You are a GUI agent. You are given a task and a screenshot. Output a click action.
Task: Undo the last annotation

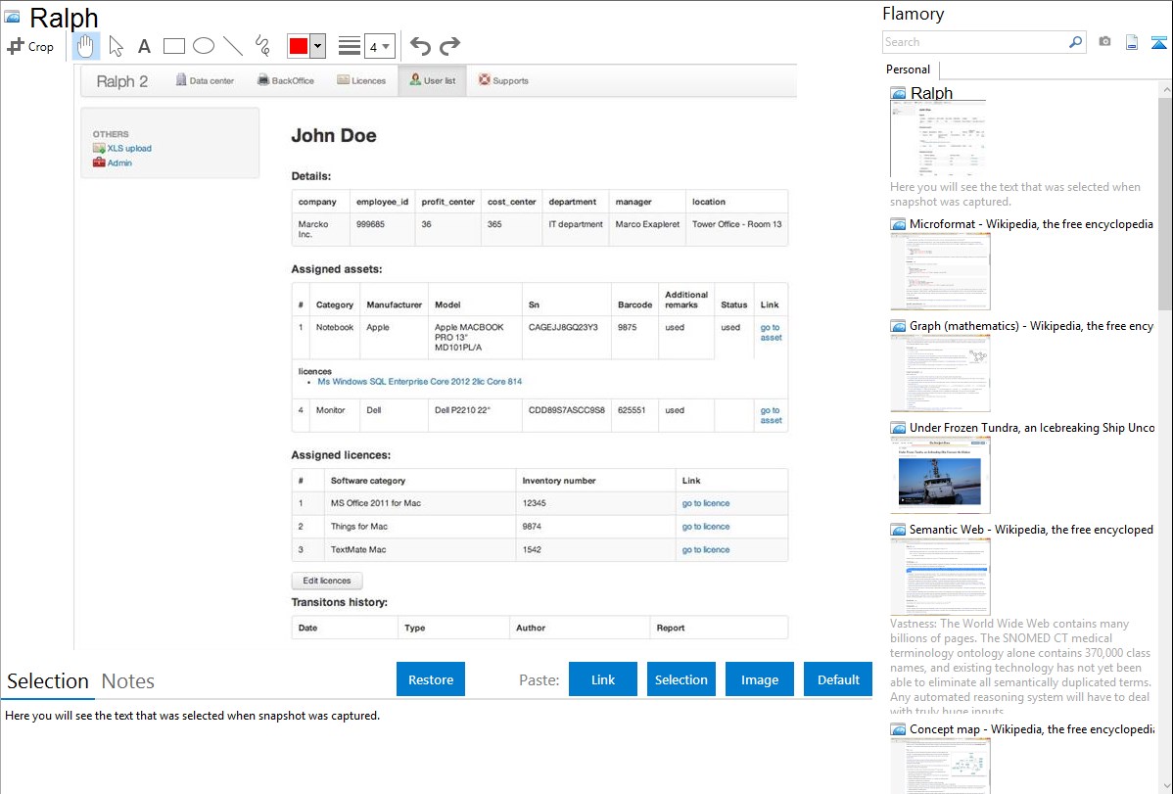[x=420, y=46]
